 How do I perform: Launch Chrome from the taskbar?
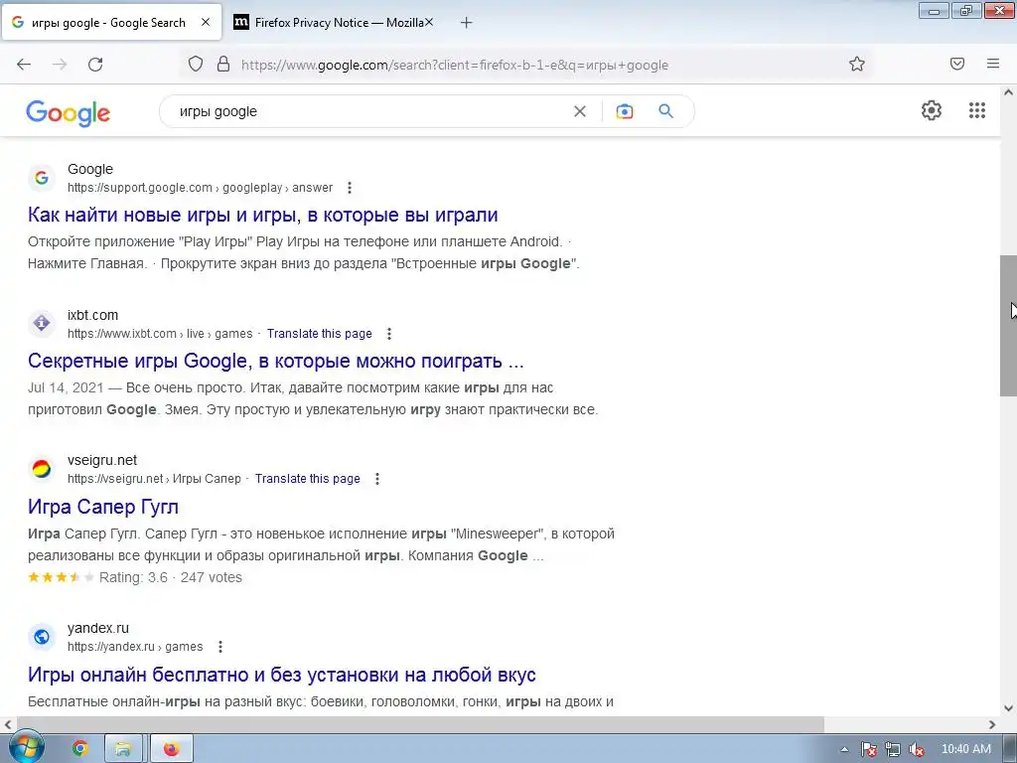(x=79, y=749)
